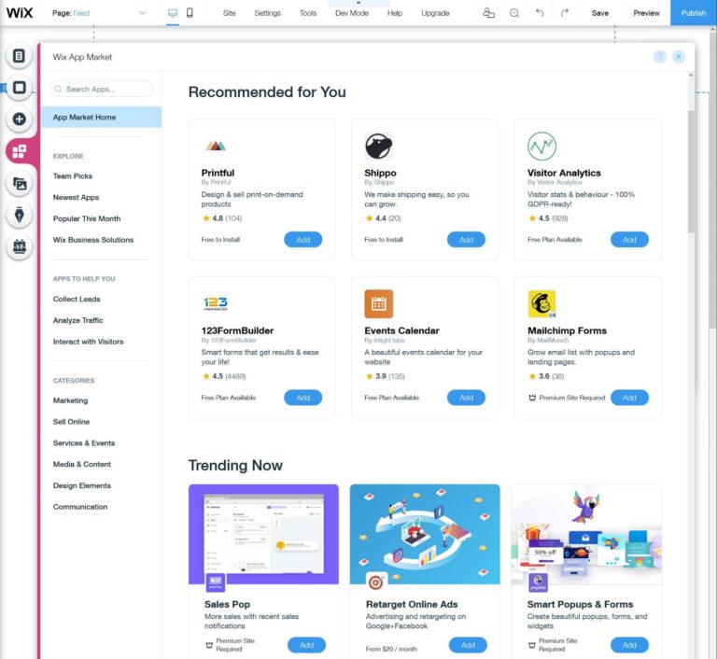Open the App Market icon in left sidebar
Screen dimensions: 717x659
click(x=19, y=151)
